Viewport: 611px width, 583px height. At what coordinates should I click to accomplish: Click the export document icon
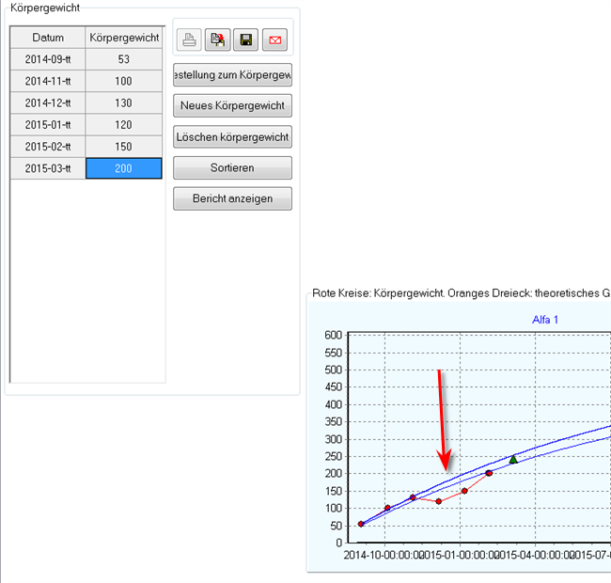click(218, 39)
